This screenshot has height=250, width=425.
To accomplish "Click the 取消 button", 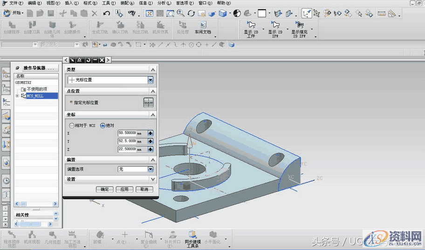I will pyautogui.click(x=144, y=189).
